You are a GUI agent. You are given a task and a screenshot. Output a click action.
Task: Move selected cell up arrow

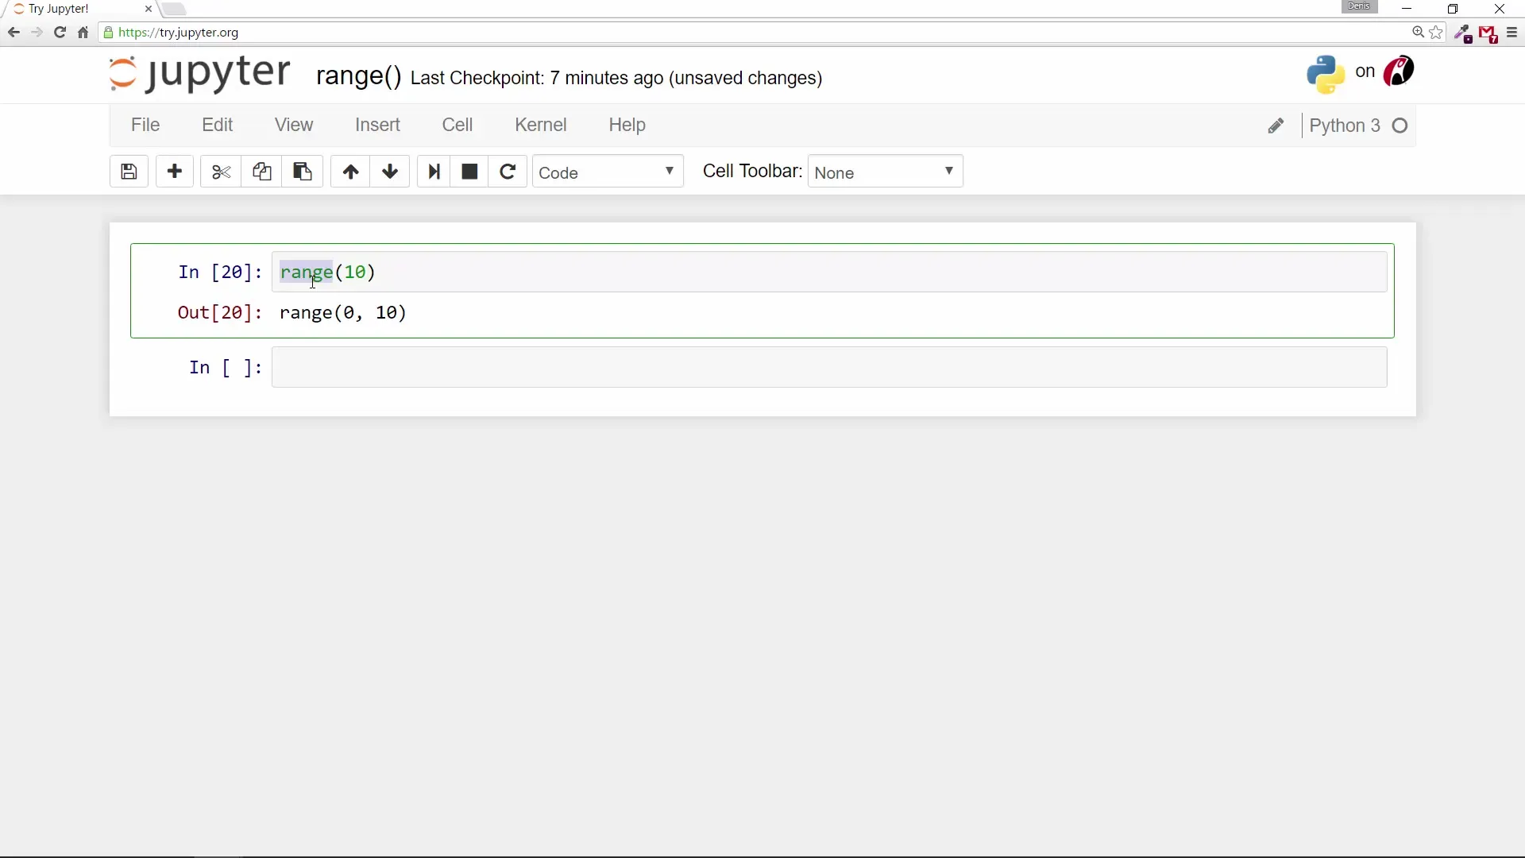[x=350, y=172]
